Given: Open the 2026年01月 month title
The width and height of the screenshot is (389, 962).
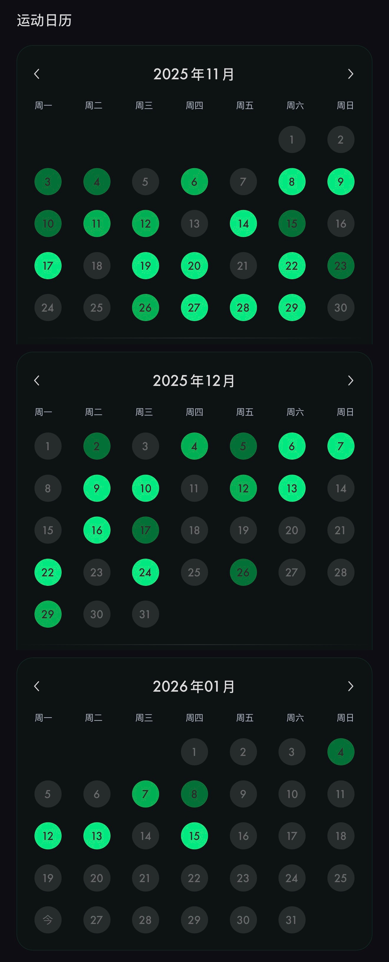Looking at the screenshot, I should click(x=194, y=686).
